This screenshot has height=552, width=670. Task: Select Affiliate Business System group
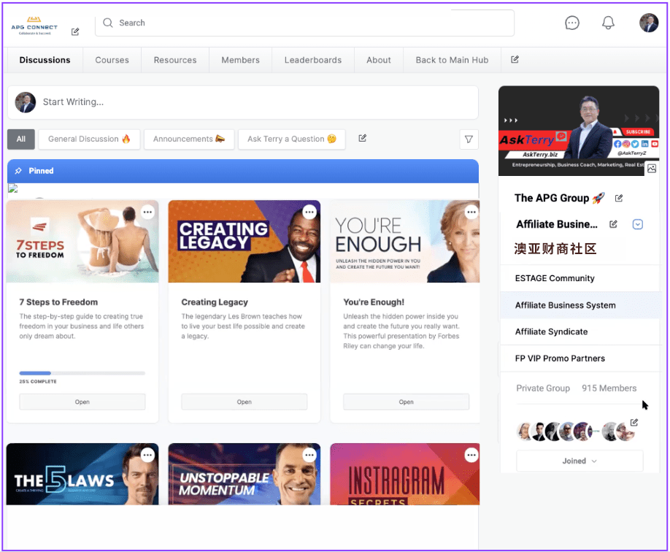point(579,305)
